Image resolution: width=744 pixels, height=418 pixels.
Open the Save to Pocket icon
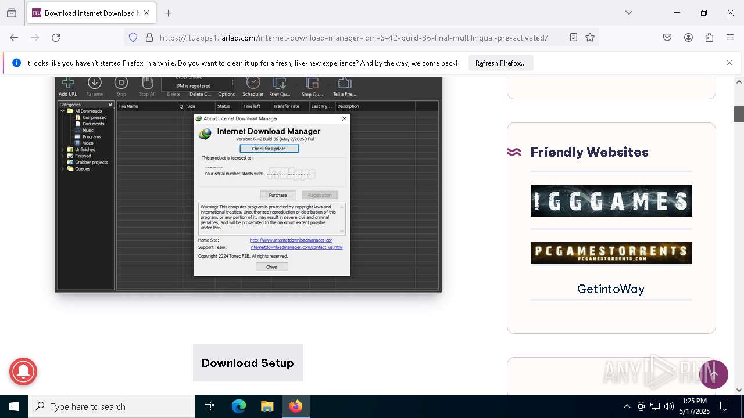(x=667, y=38)
